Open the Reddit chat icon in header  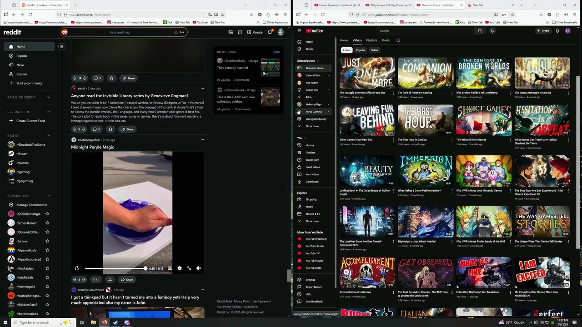click(240, 32)
